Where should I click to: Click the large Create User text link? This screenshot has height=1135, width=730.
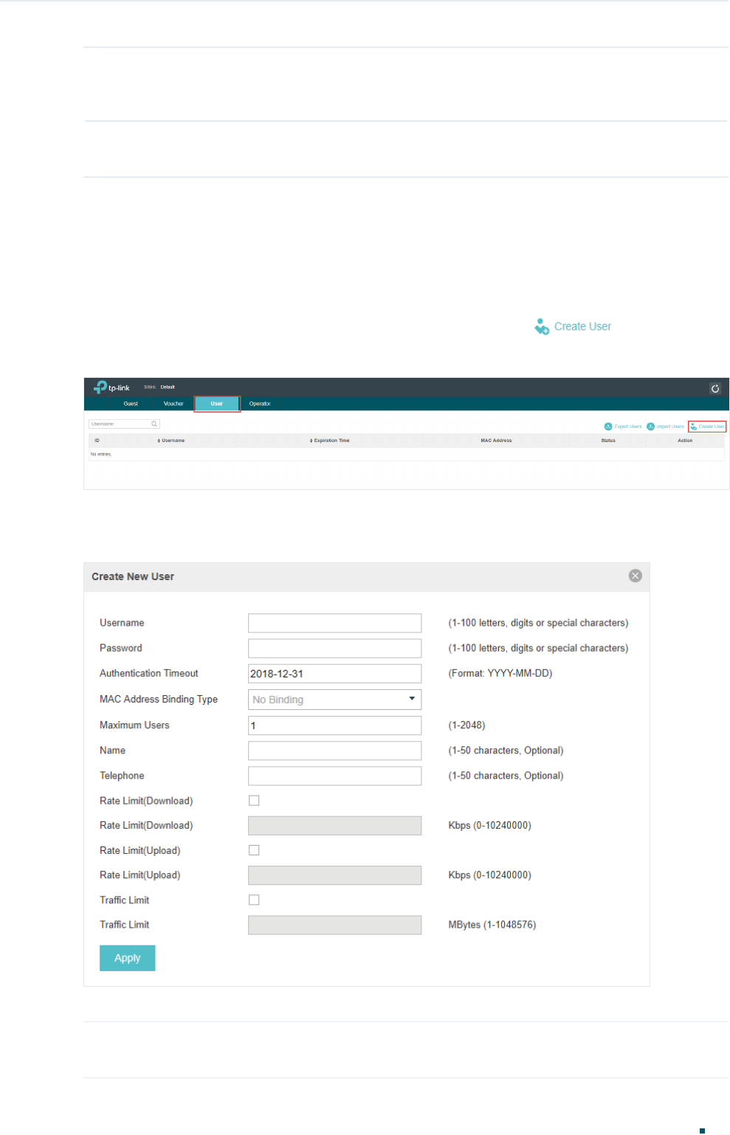point(582,326)
